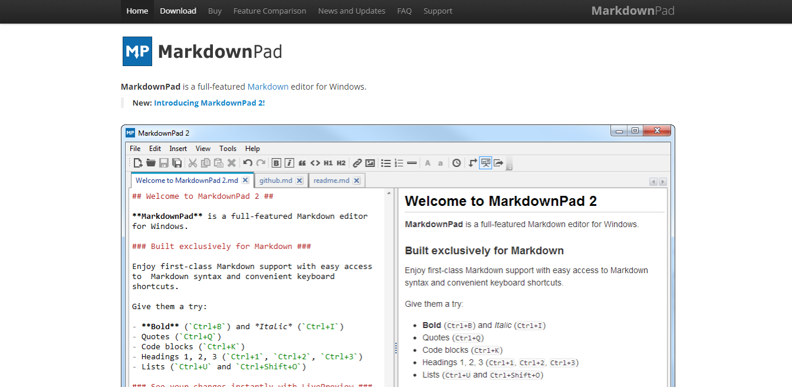The width and height of the screenshot is (792, 387).
Task: Insert a quote with quotation icon
Action: (x=303, y=163)
